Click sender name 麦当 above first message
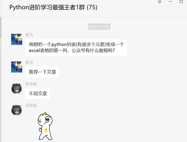This screenshot has height=142, width=187. click(29, 35)
